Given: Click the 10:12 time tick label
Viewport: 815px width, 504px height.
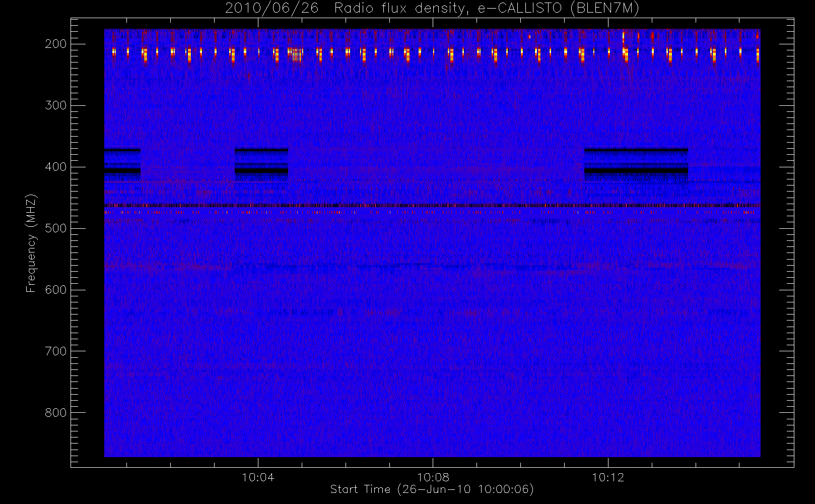Looking at the screenshot, I should pos(608,477).
